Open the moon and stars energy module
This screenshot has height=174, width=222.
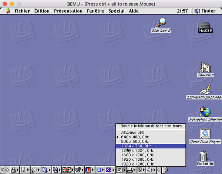click(x=110, y=170)
